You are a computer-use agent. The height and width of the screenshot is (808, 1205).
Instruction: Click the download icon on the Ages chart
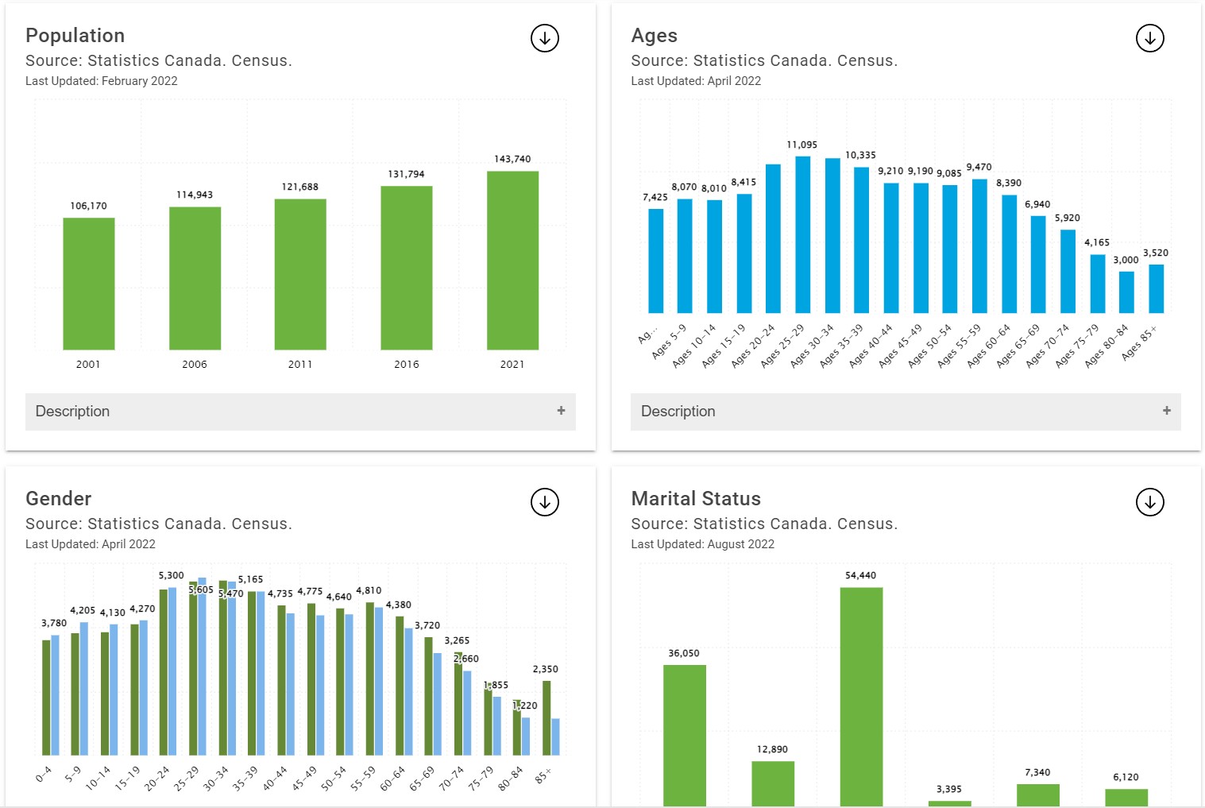coord(1149,37)
